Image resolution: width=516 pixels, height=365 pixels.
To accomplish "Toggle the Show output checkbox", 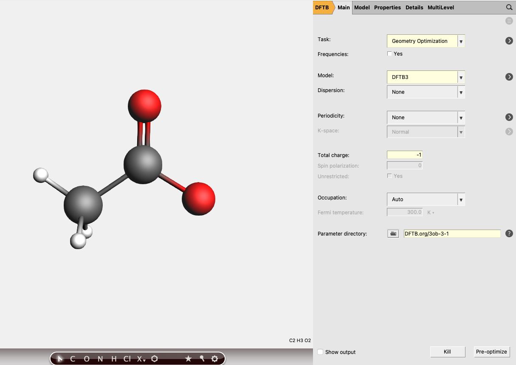I will pos(320,352).
